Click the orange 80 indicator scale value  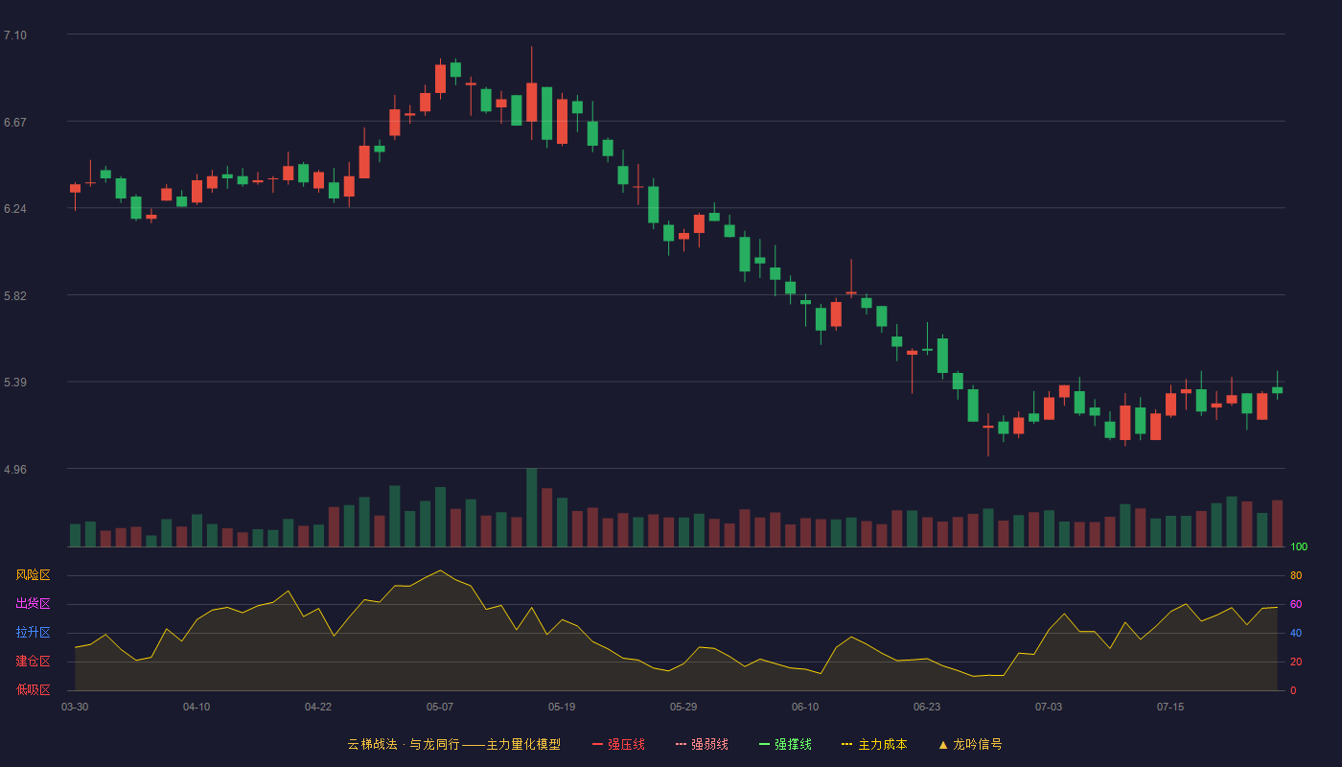tap(1296, 575)
